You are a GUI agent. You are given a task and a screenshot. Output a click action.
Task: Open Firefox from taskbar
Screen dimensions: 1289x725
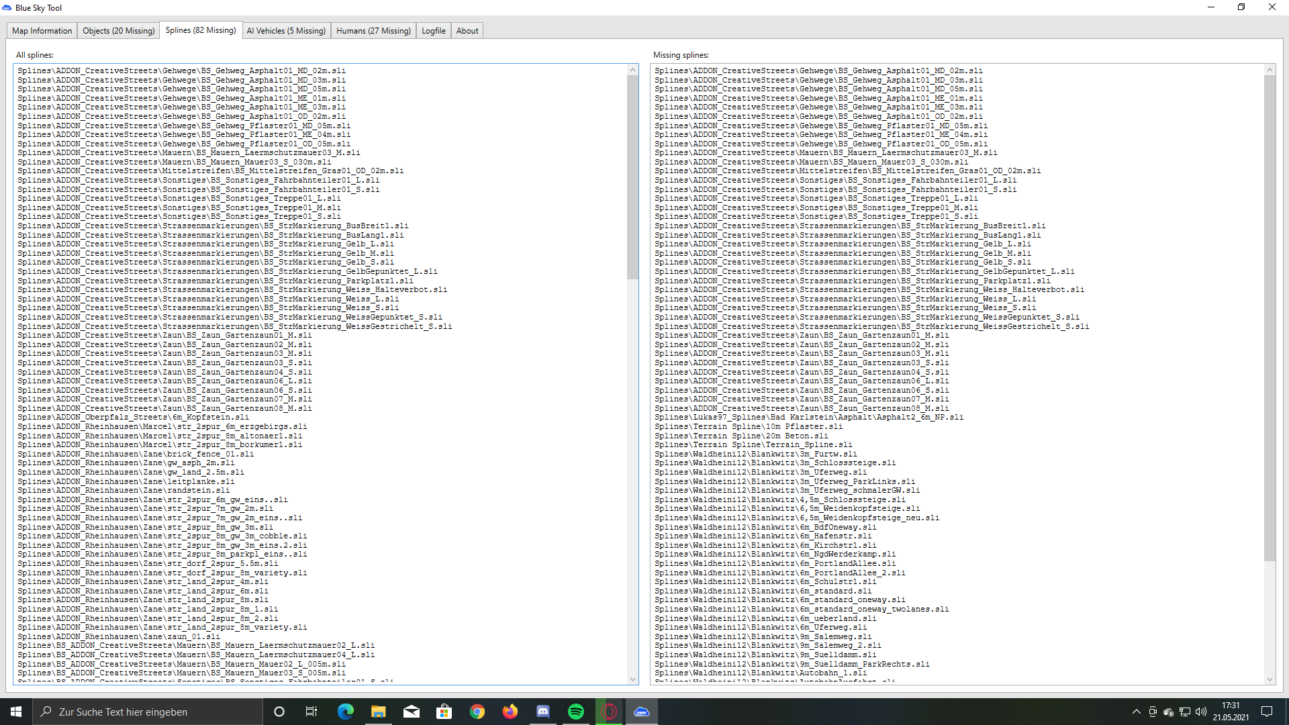pyautogui.click(x=510, y=712)
